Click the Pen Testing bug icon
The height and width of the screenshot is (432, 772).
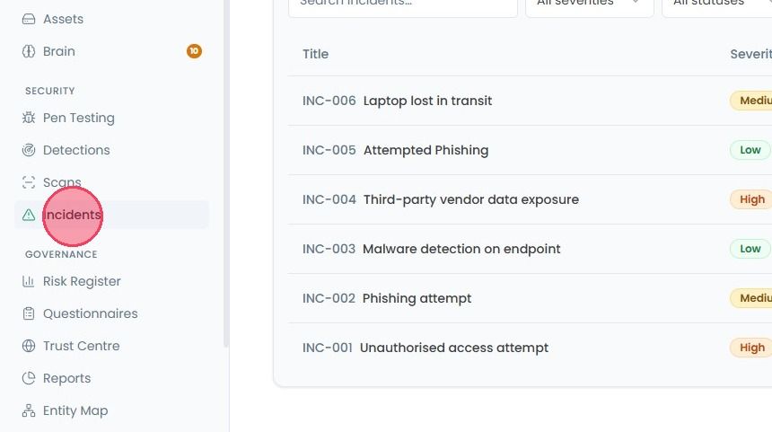click(29, 118)
